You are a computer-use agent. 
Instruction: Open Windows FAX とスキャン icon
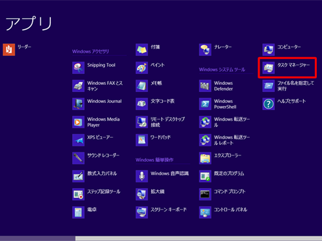[x=79, y=85]
